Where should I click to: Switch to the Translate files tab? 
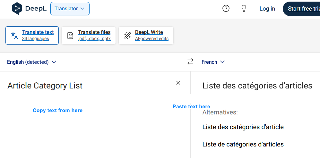pos(89,36)
